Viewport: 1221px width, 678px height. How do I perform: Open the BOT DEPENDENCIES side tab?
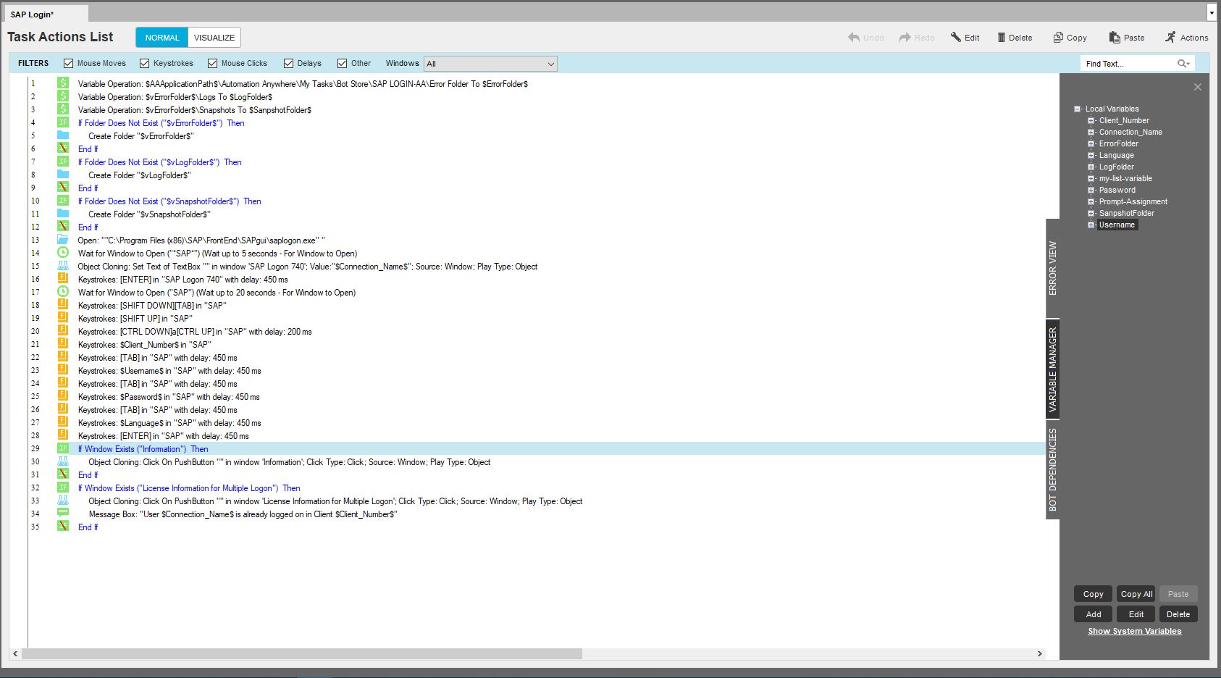pyautogui.click(x=1053, y=469)
